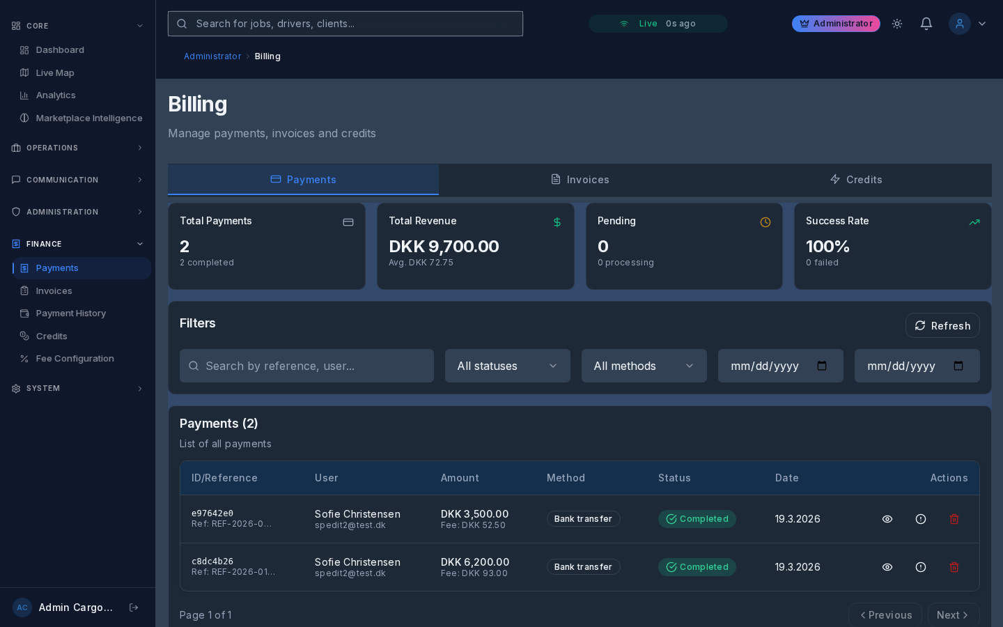Delete payment e97642e0 with trash icon

(954, 519)
